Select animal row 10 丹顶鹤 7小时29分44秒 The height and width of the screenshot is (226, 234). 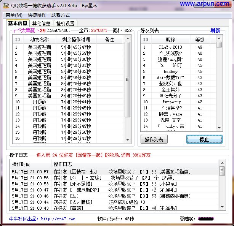tap(68, 102)
